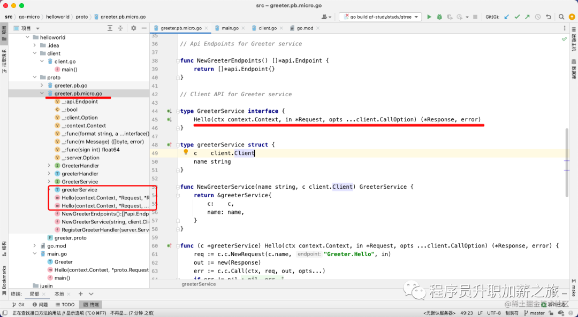Toggle the 终端 terminal tool window
Image resolution: width=578 pixels, height=317 pixels.
91,305
